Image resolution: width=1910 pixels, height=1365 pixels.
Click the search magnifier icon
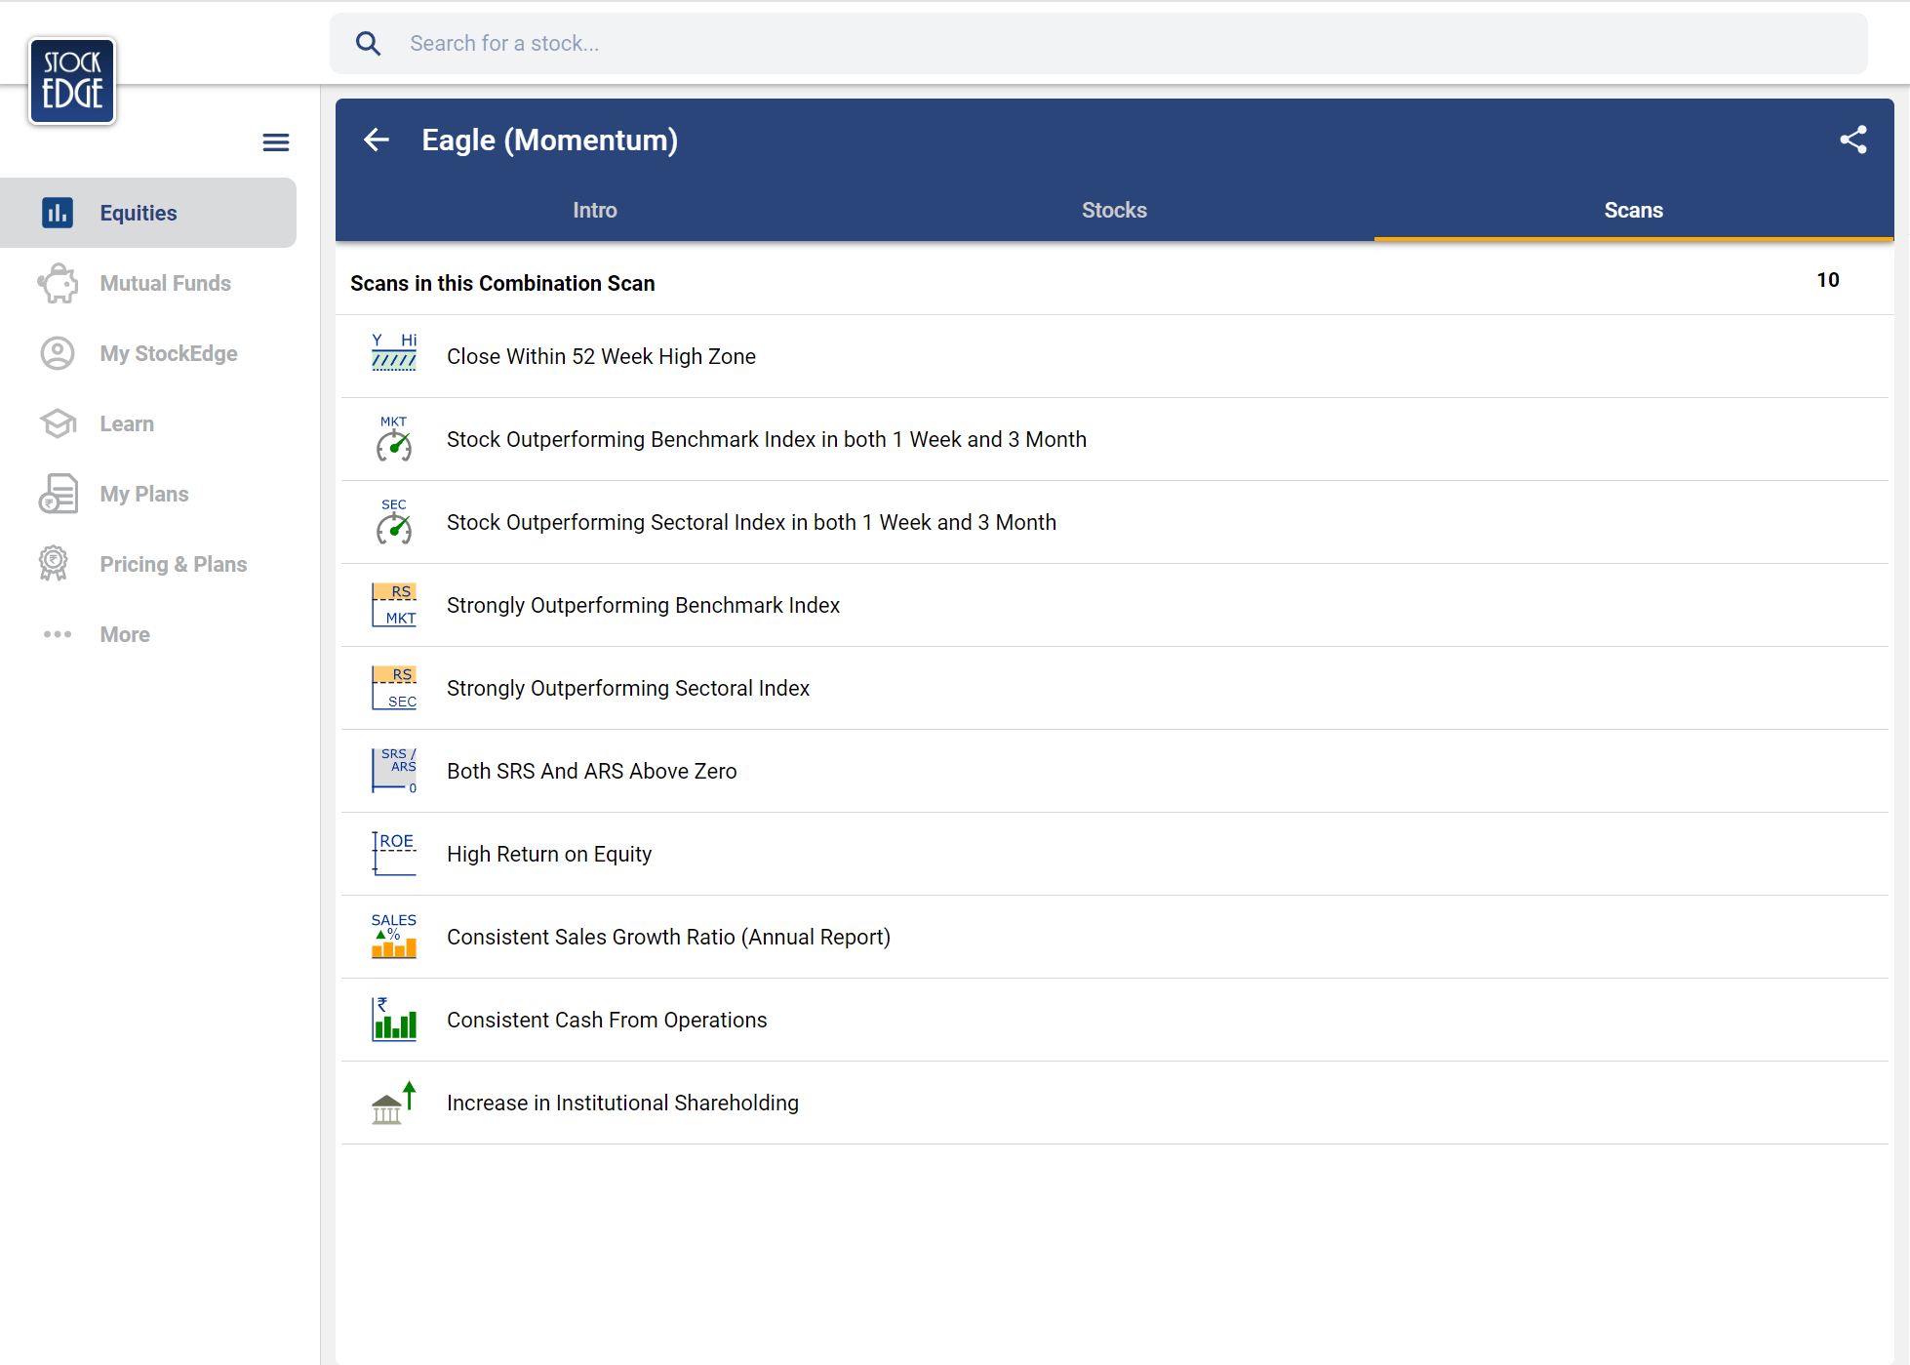tap(368, 43)
